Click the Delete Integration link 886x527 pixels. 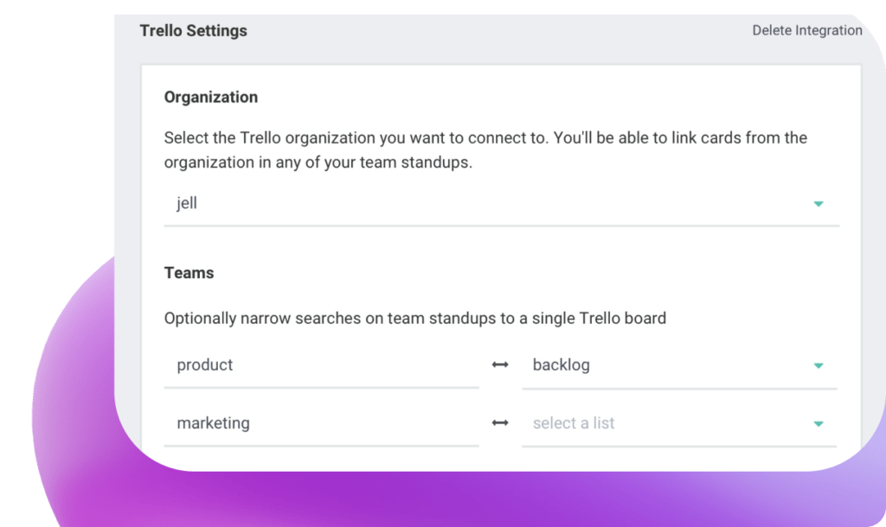806,30
